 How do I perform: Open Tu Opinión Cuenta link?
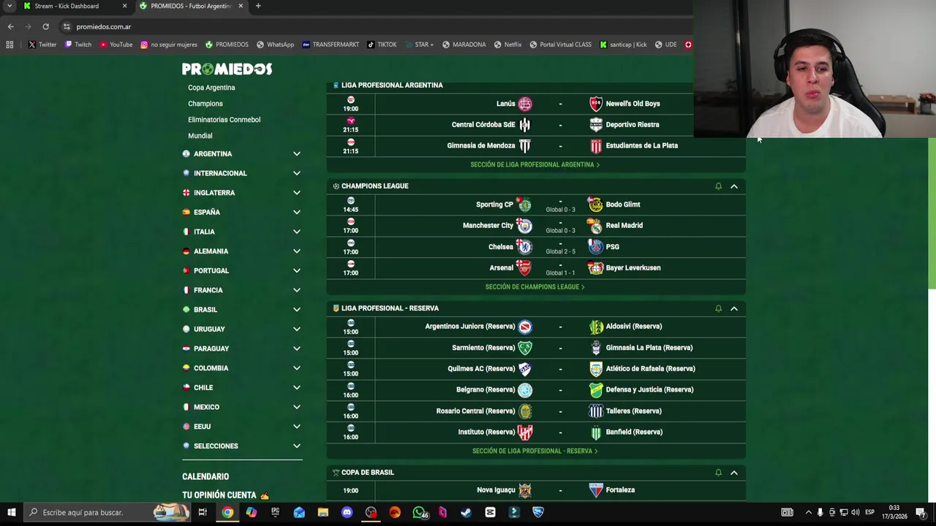tap(225, 495)
